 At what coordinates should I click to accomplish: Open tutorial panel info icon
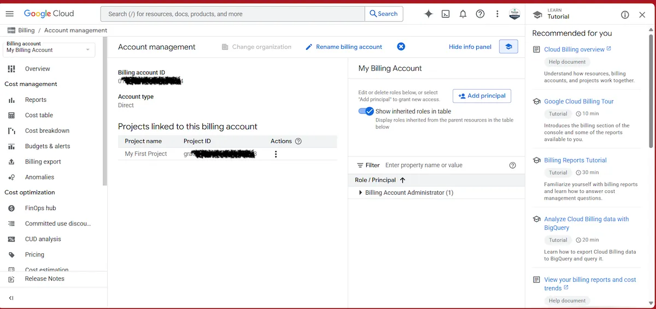[x=625, y=15]
